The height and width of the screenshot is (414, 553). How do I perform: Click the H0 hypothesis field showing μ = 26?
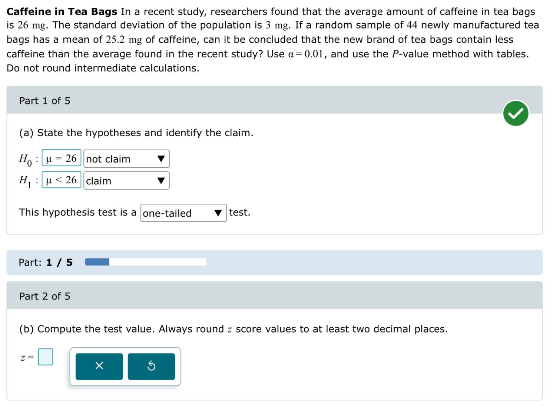pyautogui.click(x=62, y=158)
